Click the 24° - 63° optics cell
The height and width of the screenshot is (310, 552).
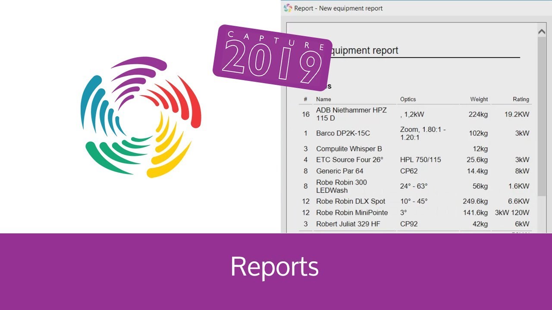pos(414,186)
